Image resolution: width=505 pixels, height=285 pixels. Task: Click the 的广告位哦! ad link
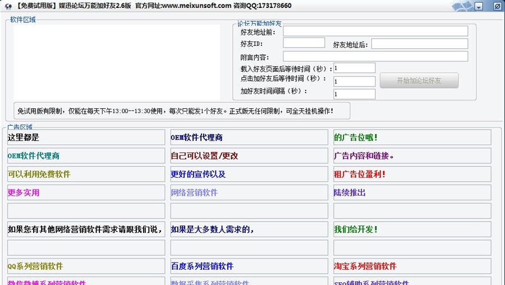412,137
